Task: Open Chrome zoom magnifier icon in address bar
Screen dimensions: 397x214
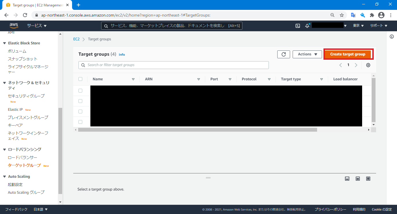Action: click(x=332, y=15)
